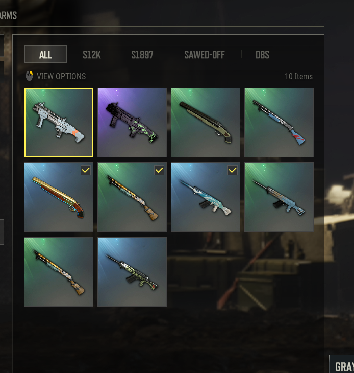Image resolution: width=354 pixels, height=373 pixels.
Task: Switch to the S1897 tab
Action: click(x=142, y=55)
